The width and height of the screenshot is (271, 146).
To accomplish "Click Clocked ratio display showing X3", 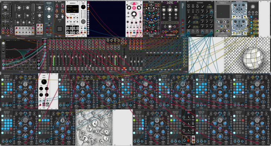I will 195,22.
